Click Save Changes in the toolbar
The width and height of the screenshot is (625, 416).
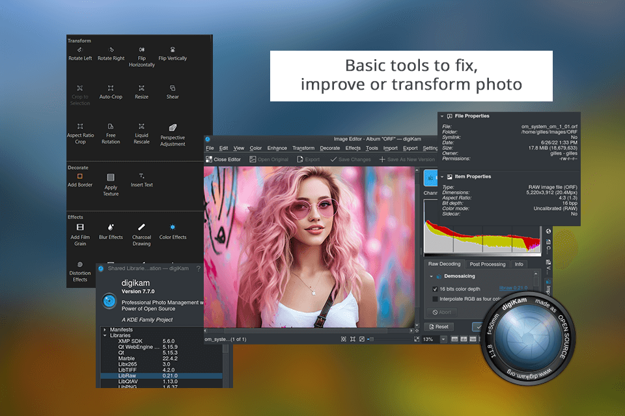pos(350,159)
